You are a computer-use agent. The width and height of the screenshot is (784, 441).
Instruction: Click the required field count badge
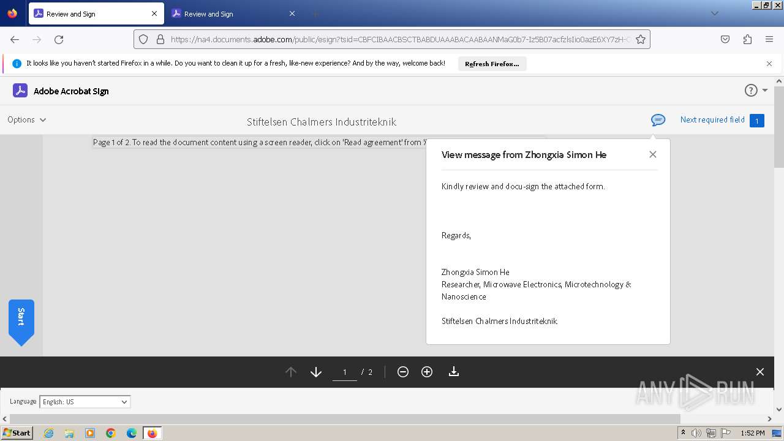756,121
